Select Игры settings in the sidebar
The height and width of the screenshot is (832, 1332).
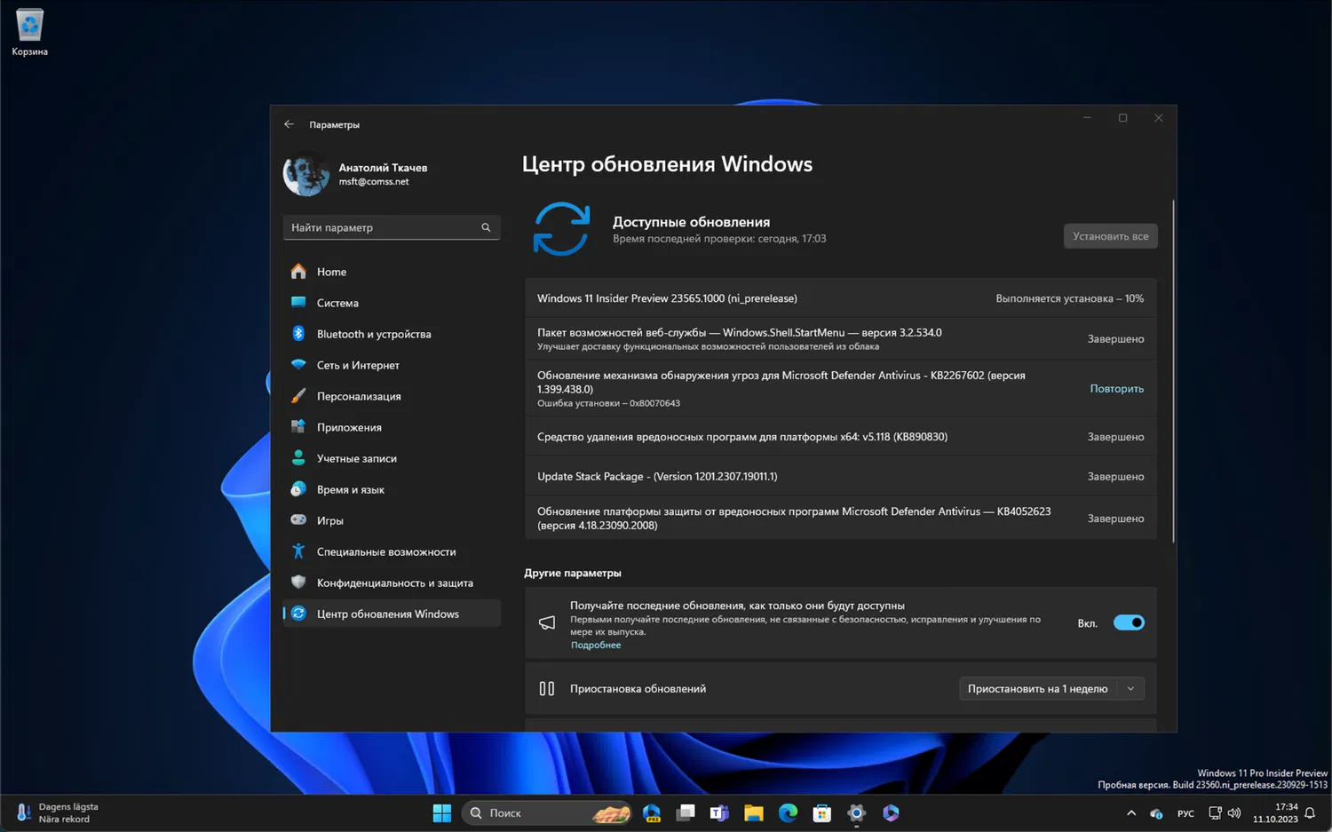point(330,520)
